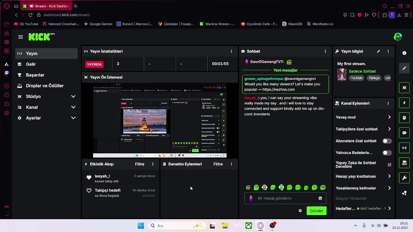Open the Denetim Eylemleri three-dot menu
This screenshot has height=232, width=413.
click(231, 164)
